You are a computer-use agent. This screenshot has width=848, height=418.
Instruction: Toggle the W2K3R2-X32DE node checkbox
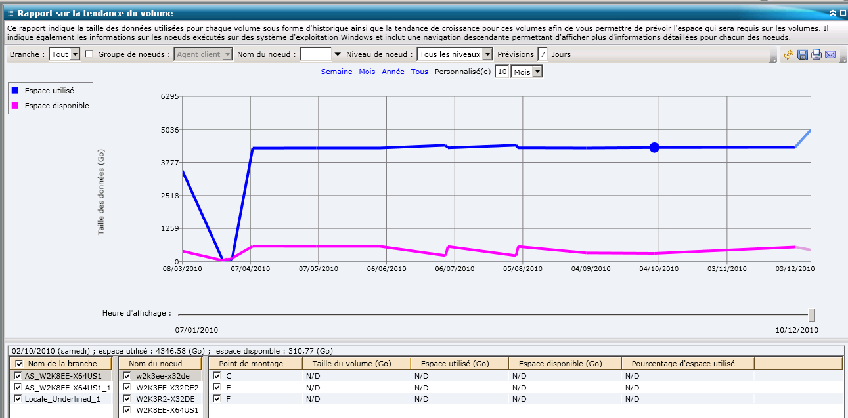127,398
